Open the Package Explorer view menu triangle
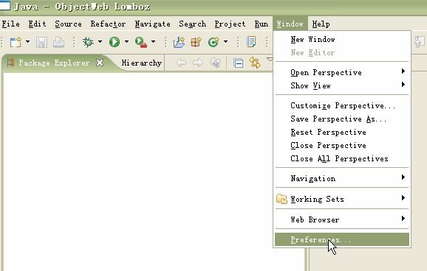The image size is (427, 271). [270, 59]
